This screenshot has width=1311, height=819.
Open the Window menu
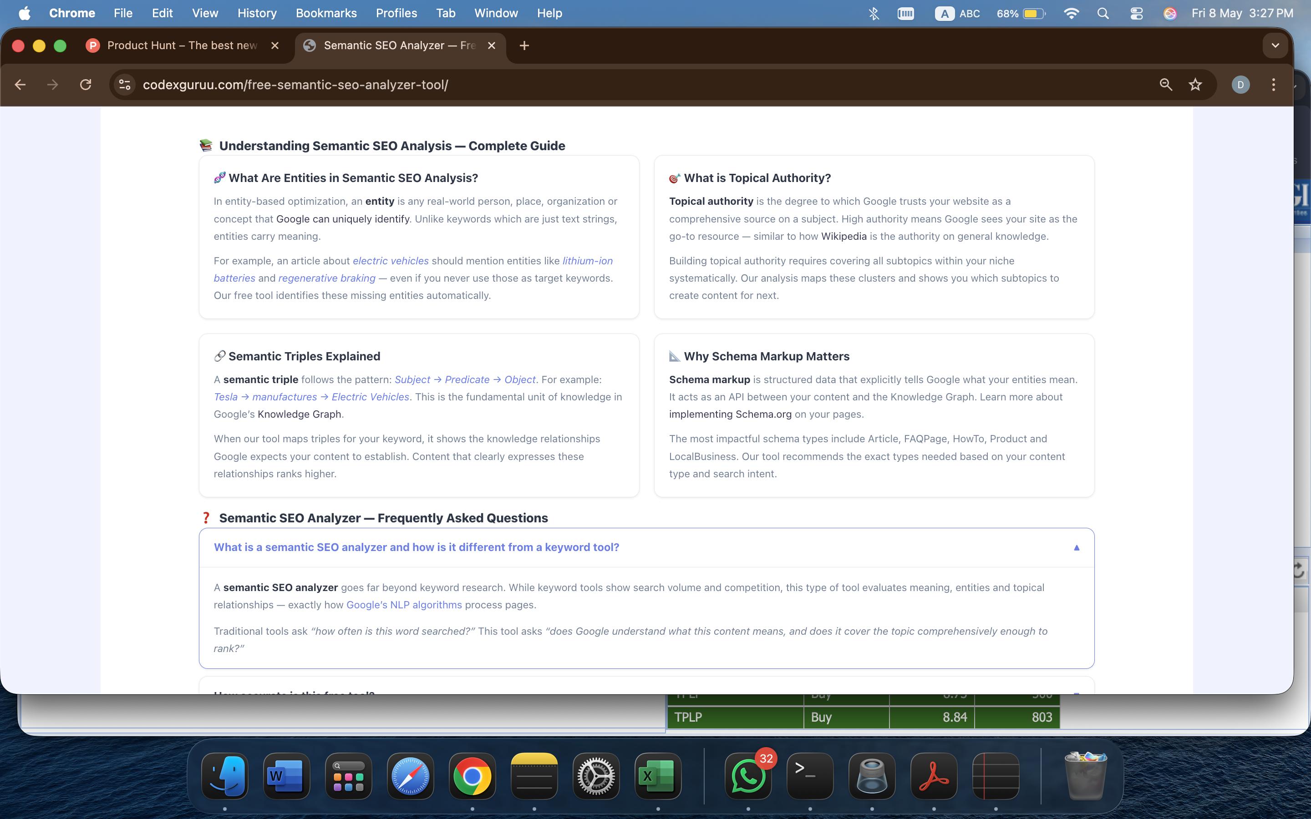pyautogui.click(x=496, y=13)
